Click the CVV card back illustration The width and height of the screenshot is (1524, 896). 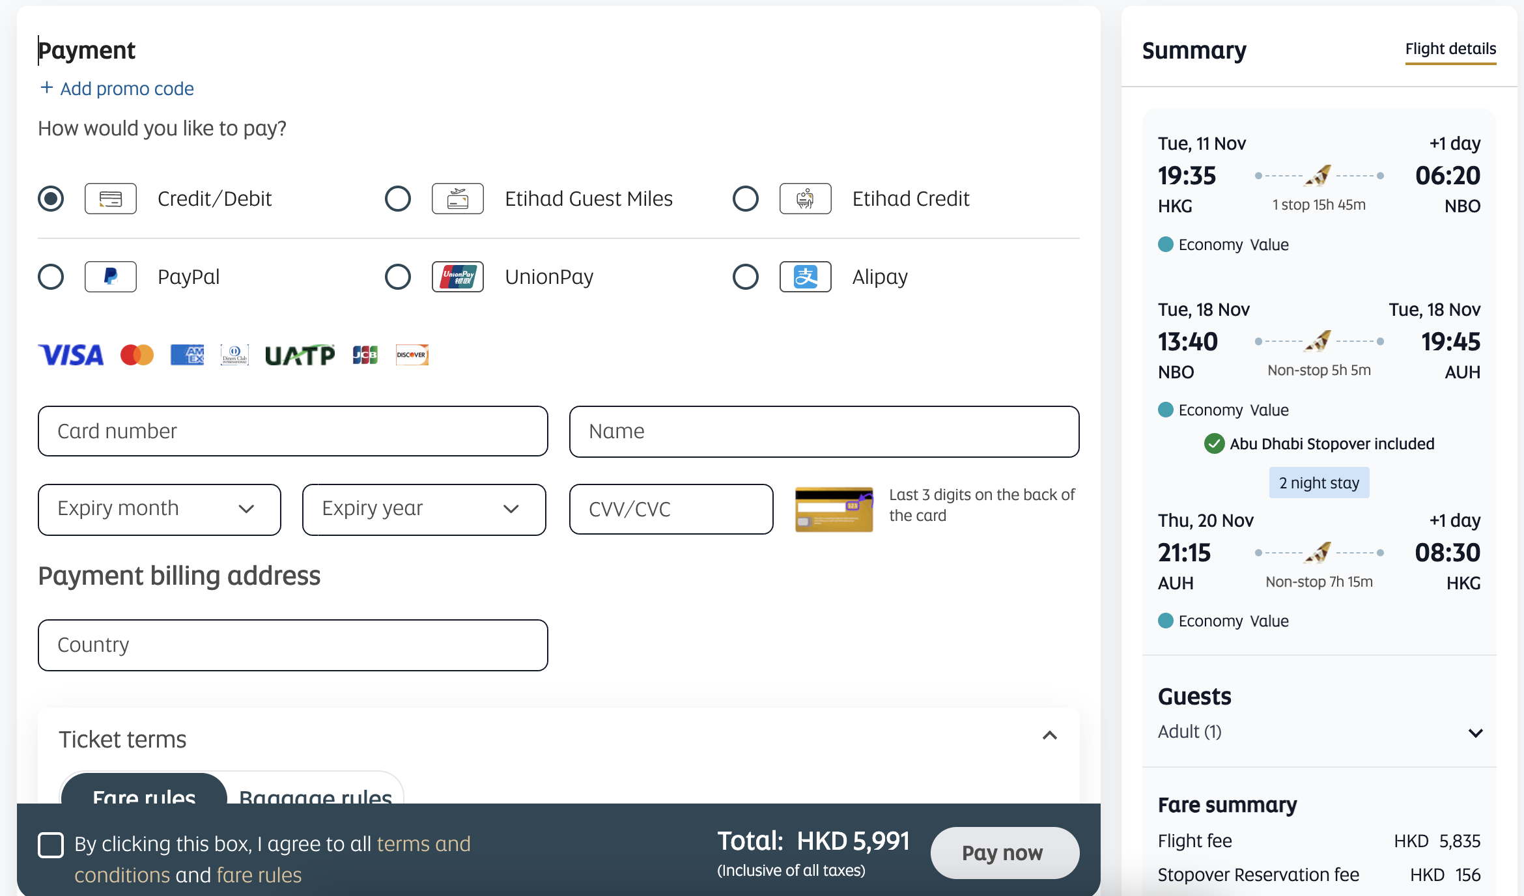(834, 509)
